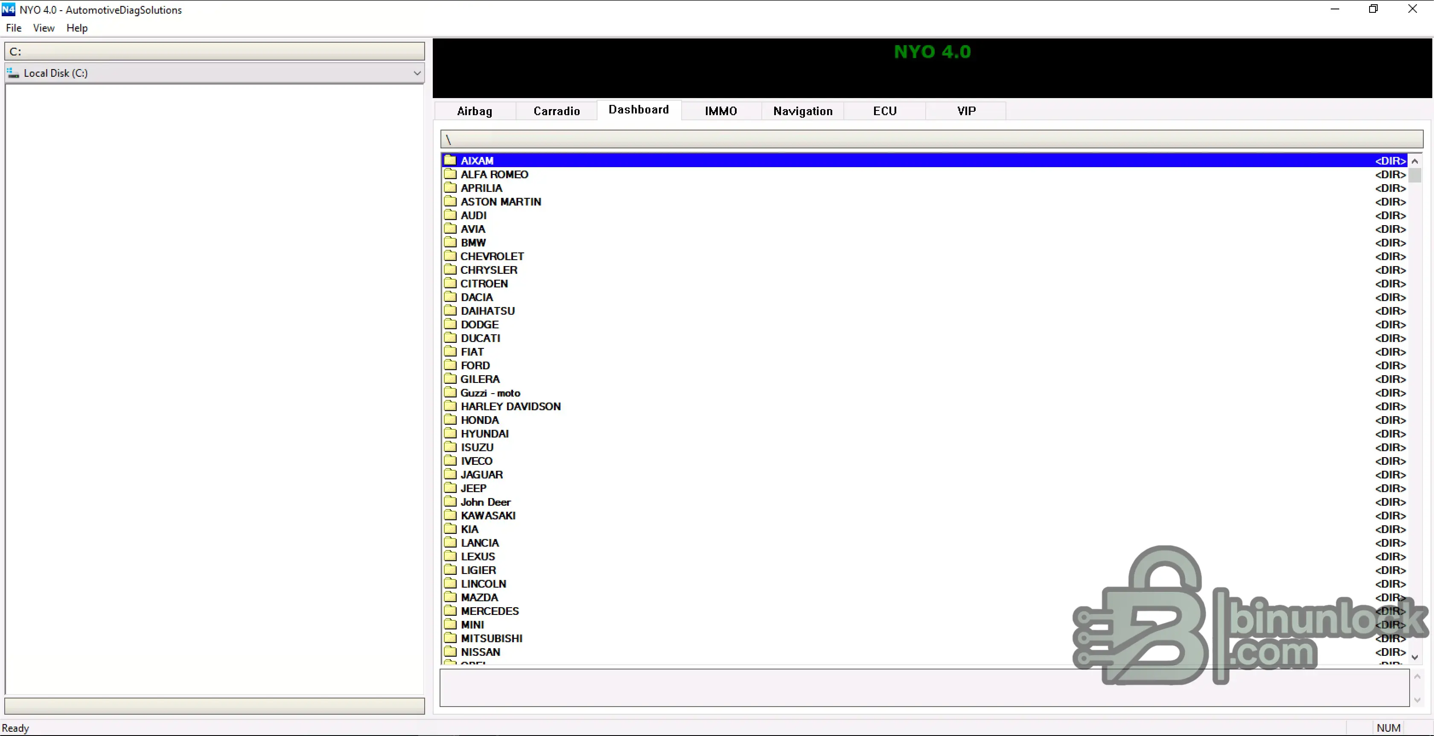Click the Local Disk (C:) drive icon

[13, 73]
